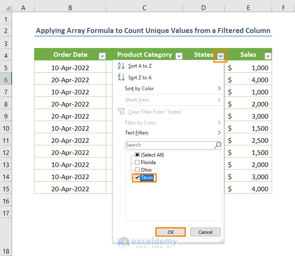The height and width of the screenshot is (256, 295).
Task: Select column E header
Action: (x=248, y=8)
